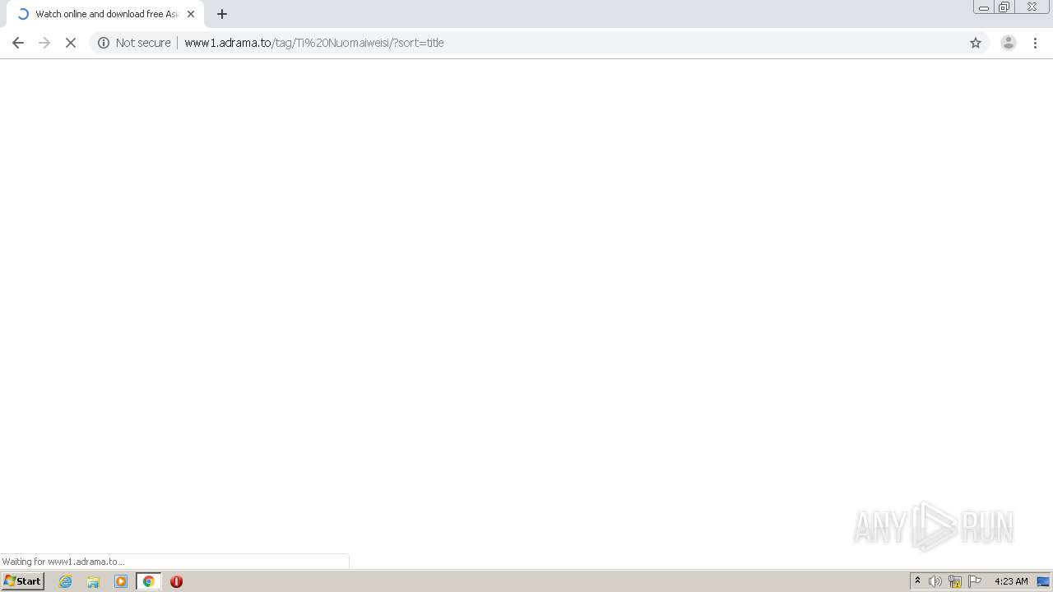Open the red shield taskbar icon
Screen dimensions: 1053x592
pos(176,581)
